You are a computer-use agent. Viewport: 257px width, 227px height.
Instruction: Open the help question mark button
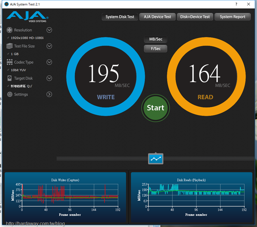pyautogui.click(x=236, y=4)
